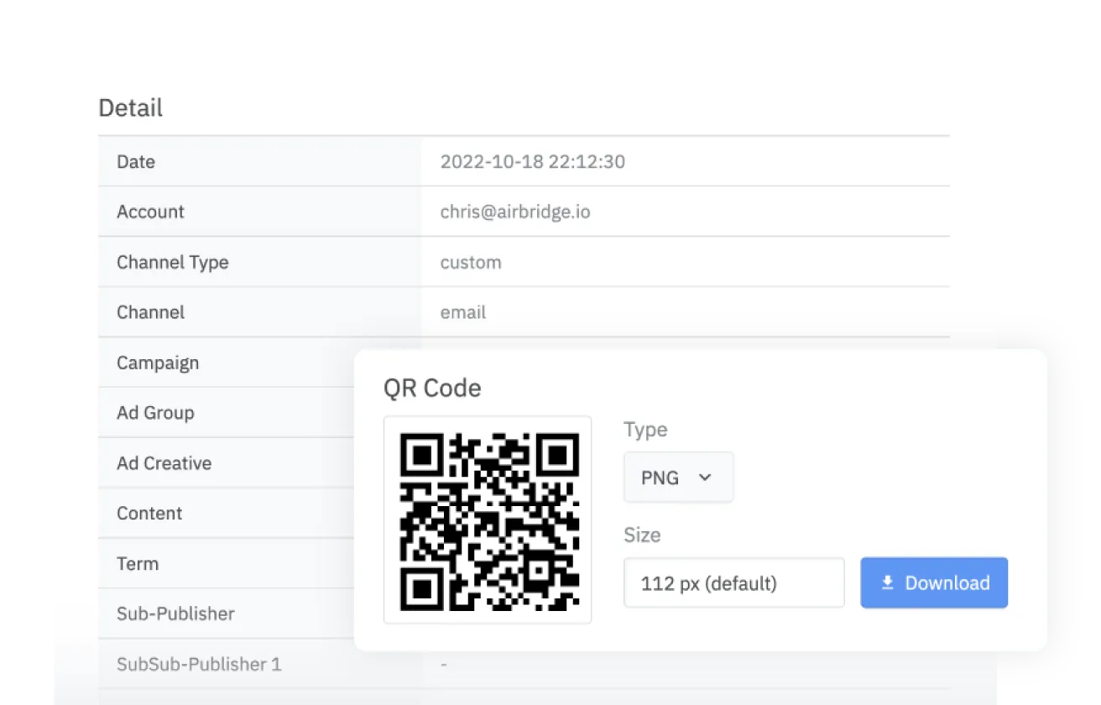Screen dimensions: 1101x705
Task: Click the Ad Group row
Action: (x=155, y=412)
